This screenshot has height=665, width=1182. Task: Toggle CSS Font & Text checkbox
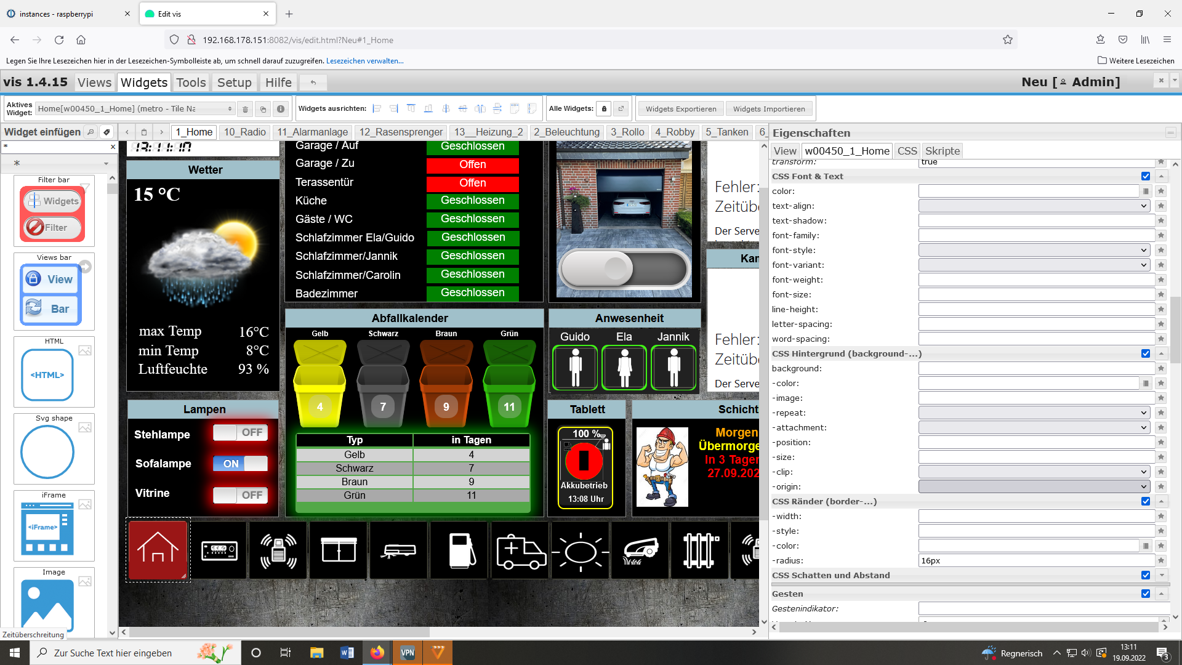1145,176
